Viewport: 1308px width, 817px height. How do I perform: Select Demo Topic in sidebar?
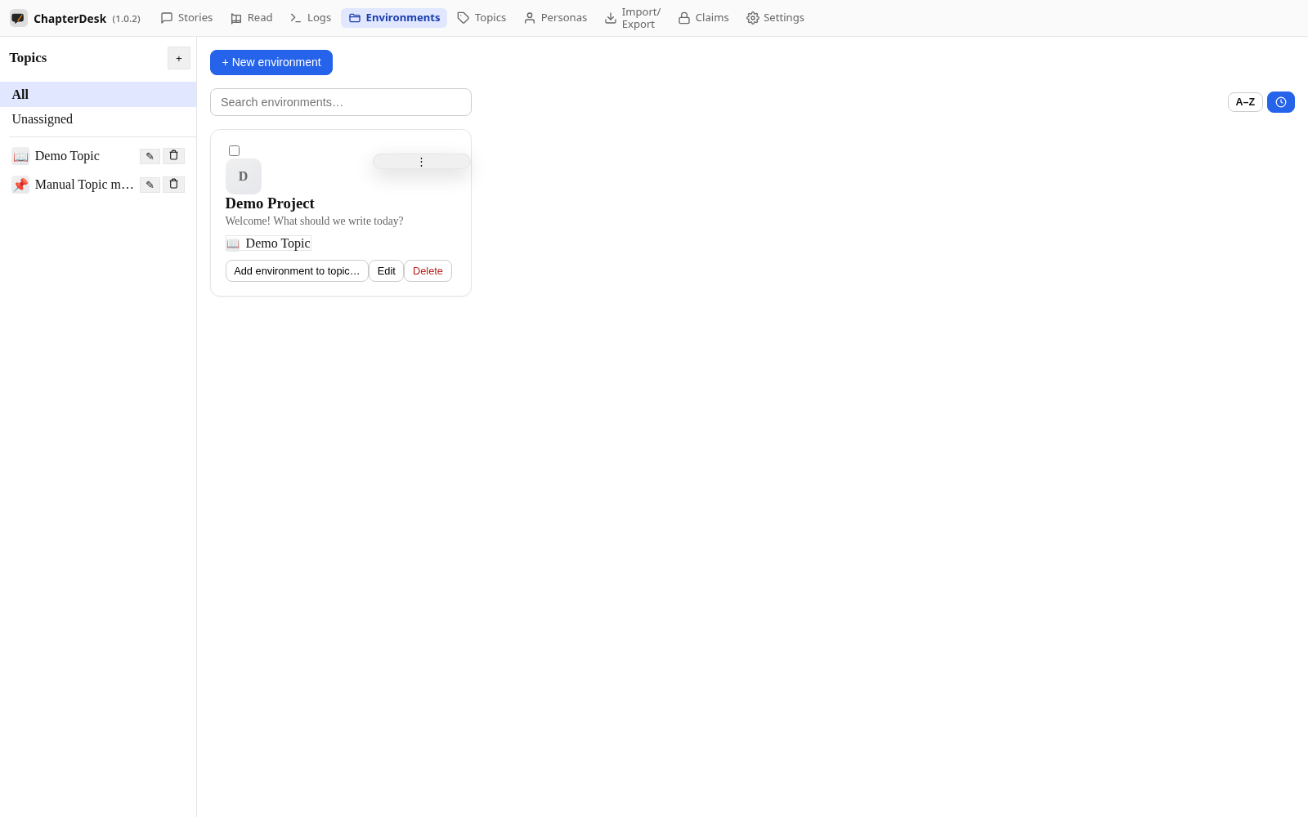coord(67,156)
